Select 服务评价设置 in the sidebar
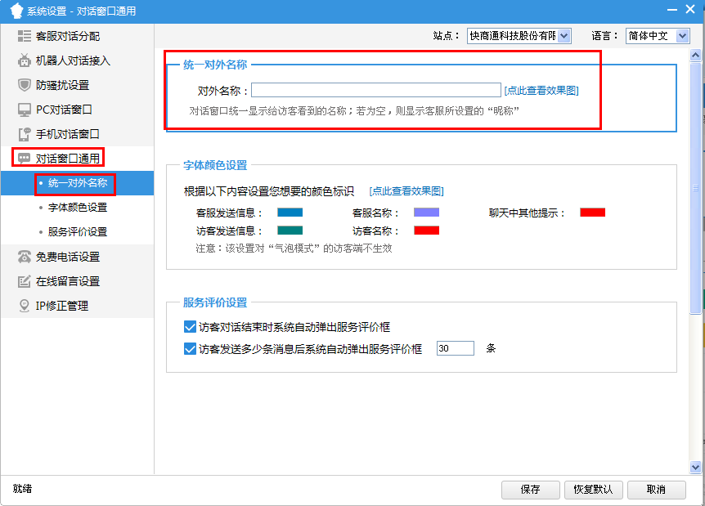 [x=78, y=232]
